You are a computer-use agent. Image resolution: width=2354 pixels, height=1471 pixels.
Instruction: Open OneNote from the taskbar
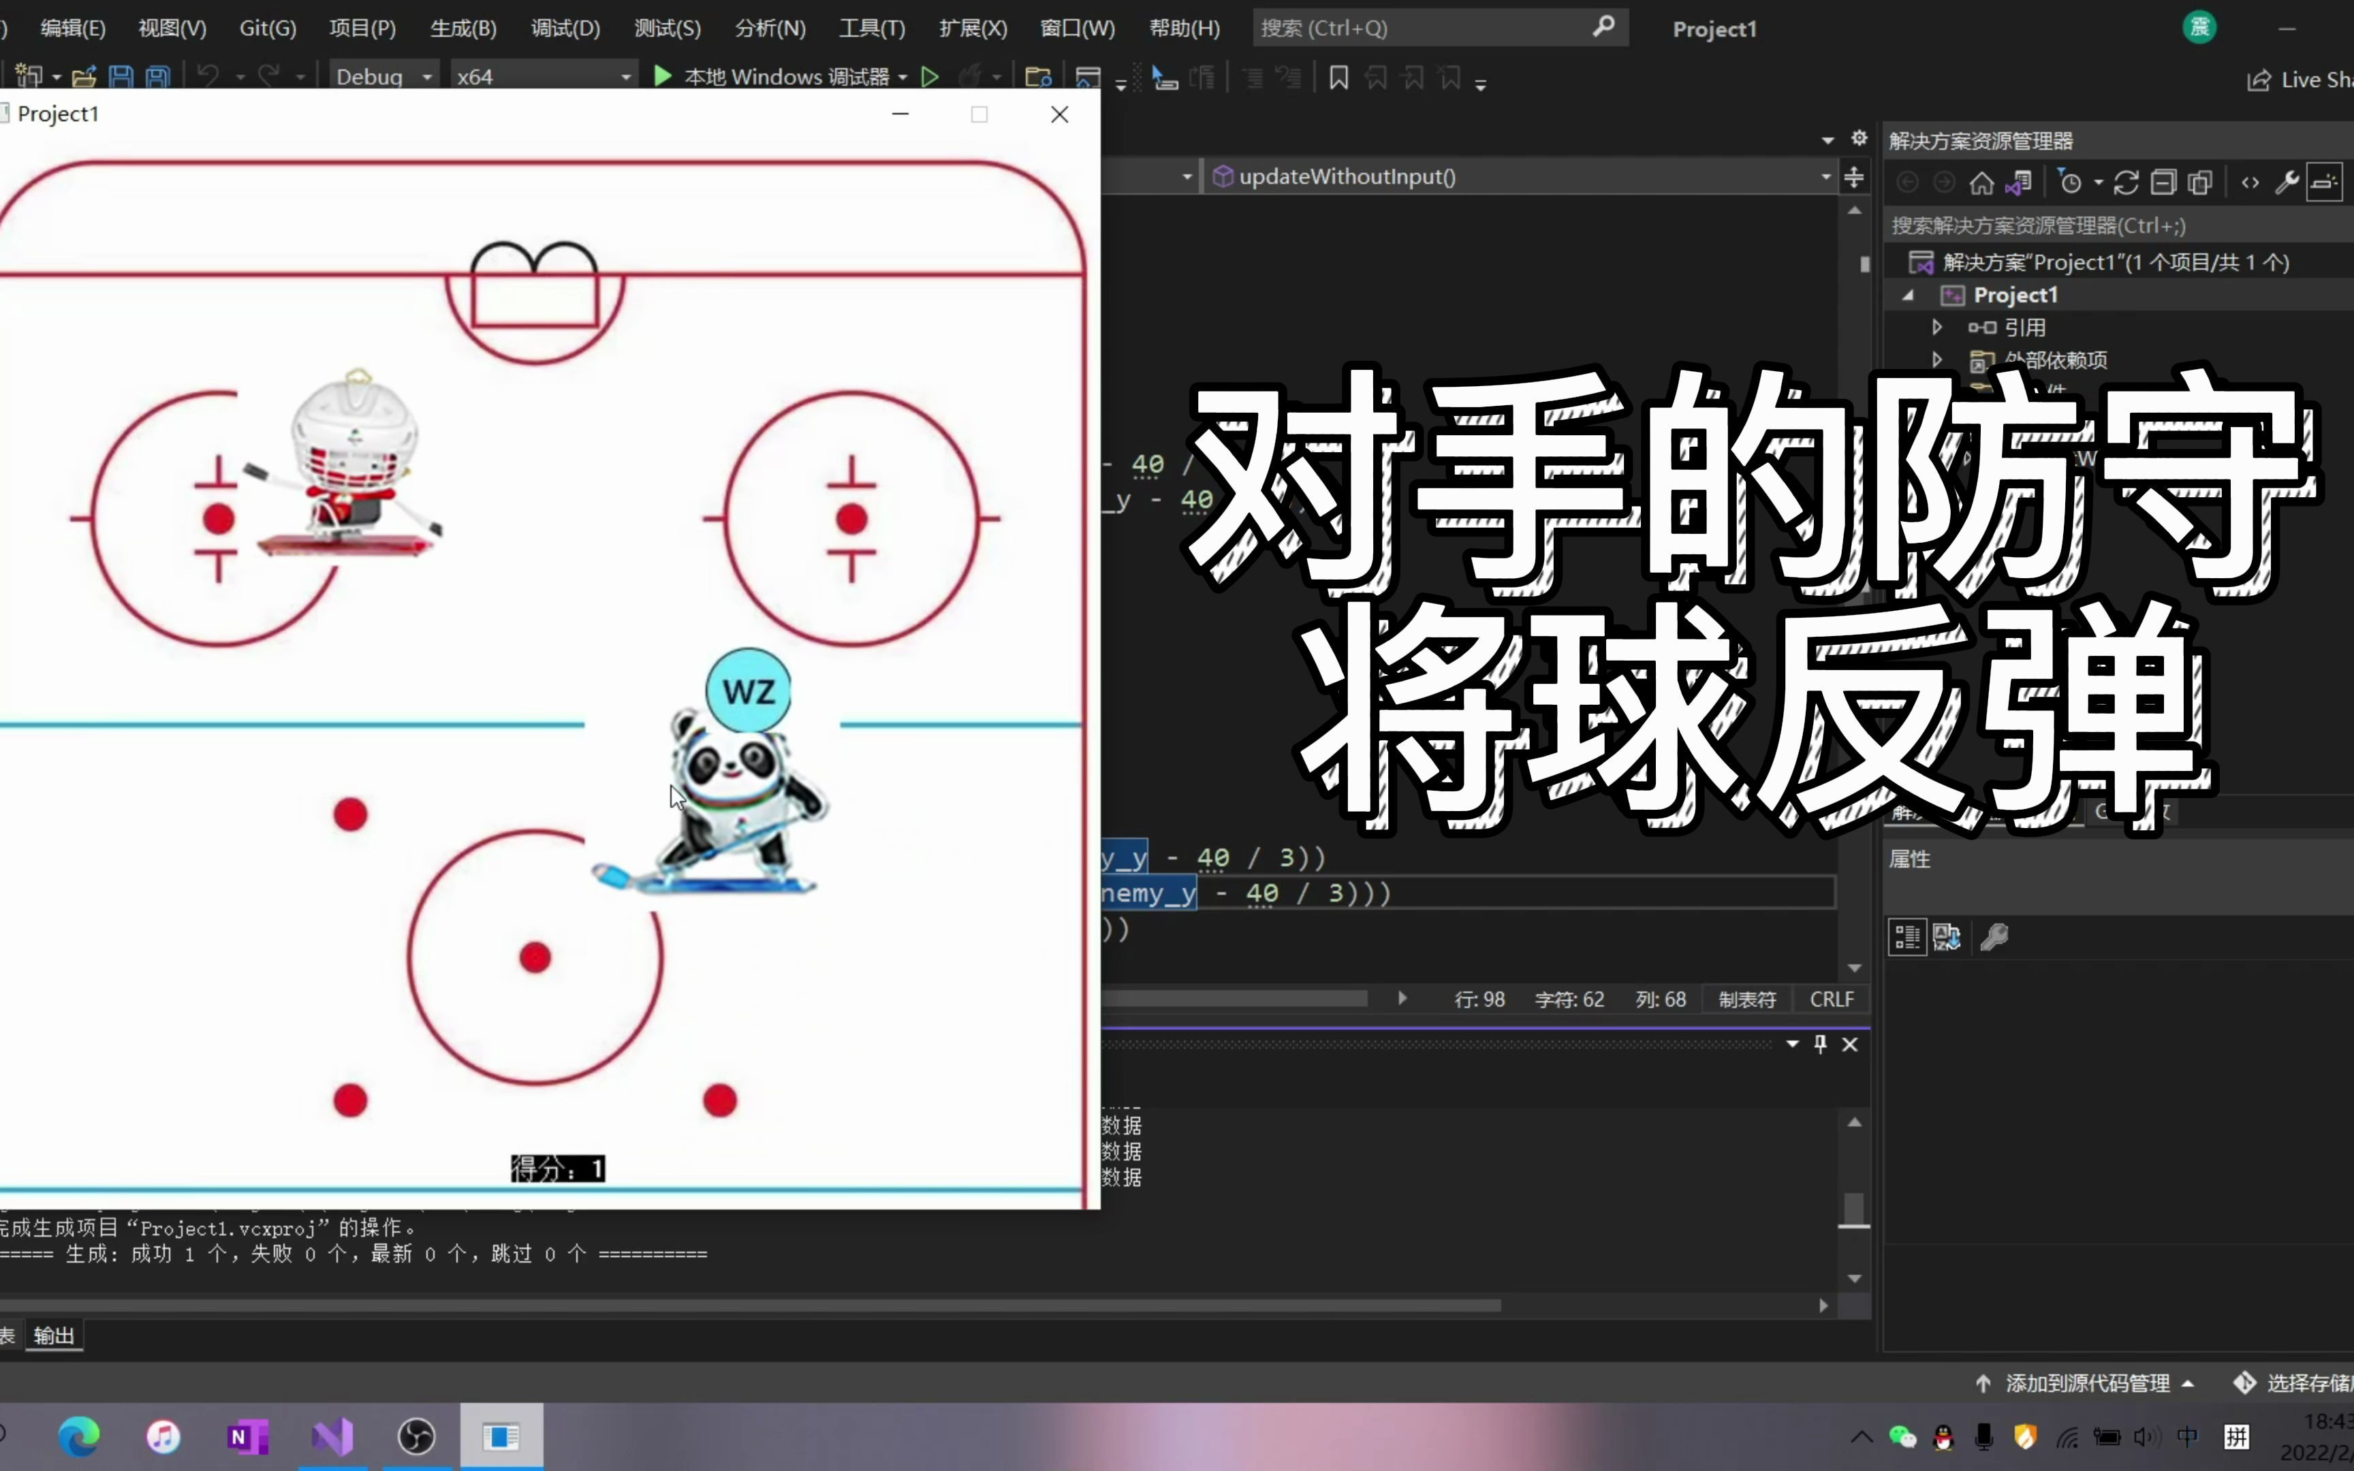247,1436
